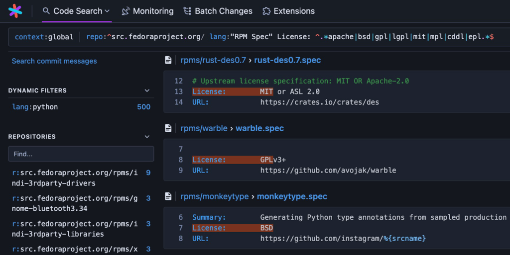Click the Search commit messages link
The image size is (510, 255).
point(54,61)
